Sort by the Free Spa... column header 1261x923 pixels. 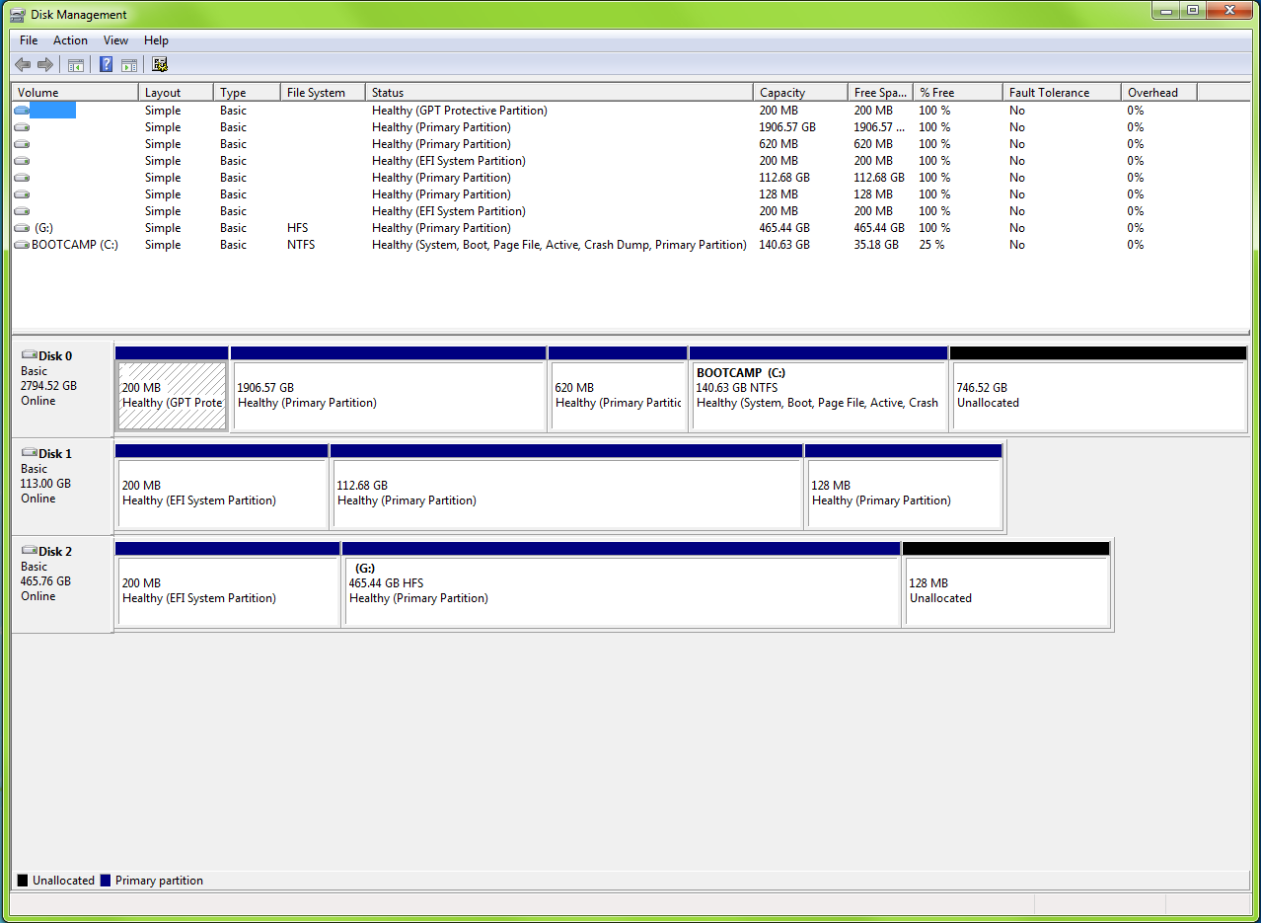880,92
